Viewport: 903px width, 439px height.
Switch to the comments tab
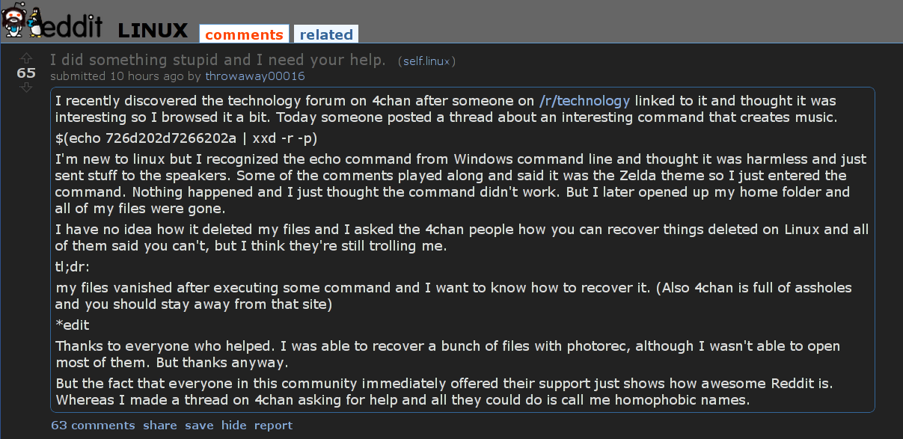click(244, 34)
